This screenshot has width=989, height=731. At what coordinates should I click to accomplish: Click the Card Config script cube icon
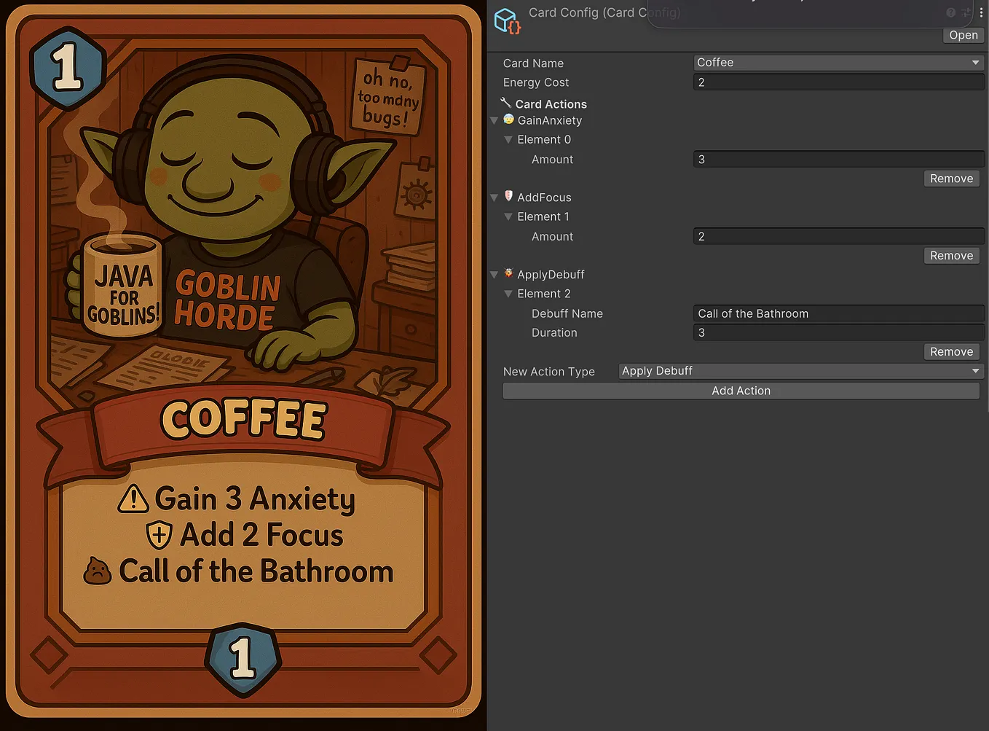(x=507, y=20)
